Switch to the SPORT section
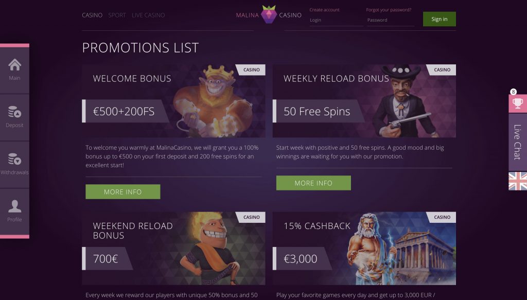Image resolution: width=527 pixels, height=300 pixels. click(117, 15)
